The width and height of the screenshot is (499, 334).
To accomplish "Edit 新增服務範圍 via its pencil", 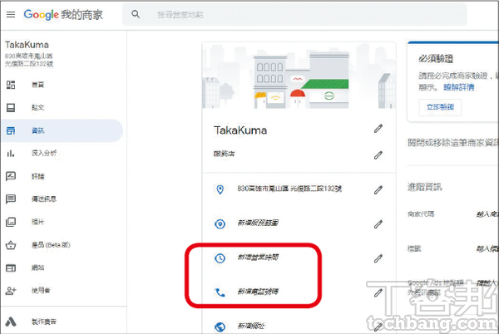I will coord(378,224).
